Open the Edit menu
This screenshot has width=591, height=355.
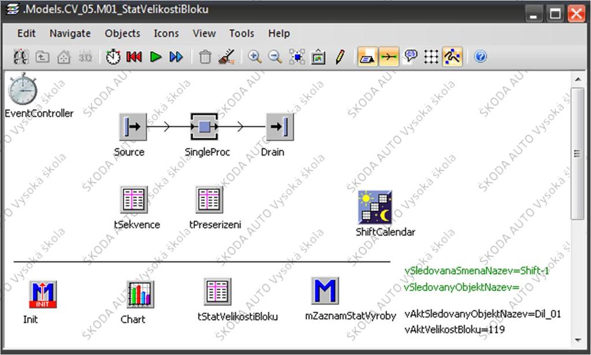coord(27,34)
